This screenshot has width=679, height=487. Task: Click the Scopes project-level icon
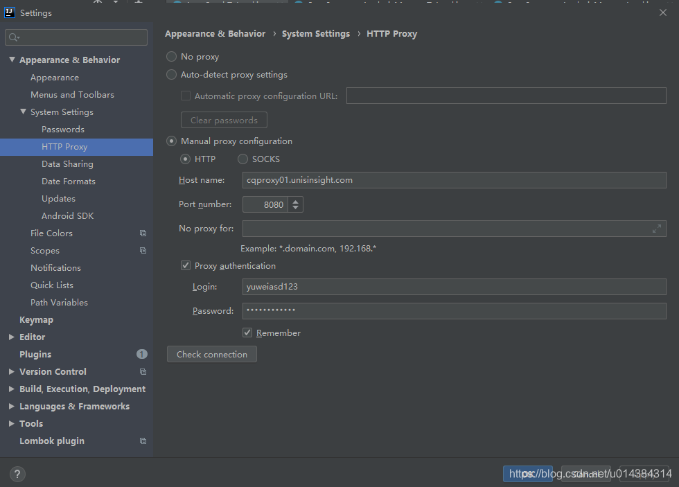tap(143, 251)
